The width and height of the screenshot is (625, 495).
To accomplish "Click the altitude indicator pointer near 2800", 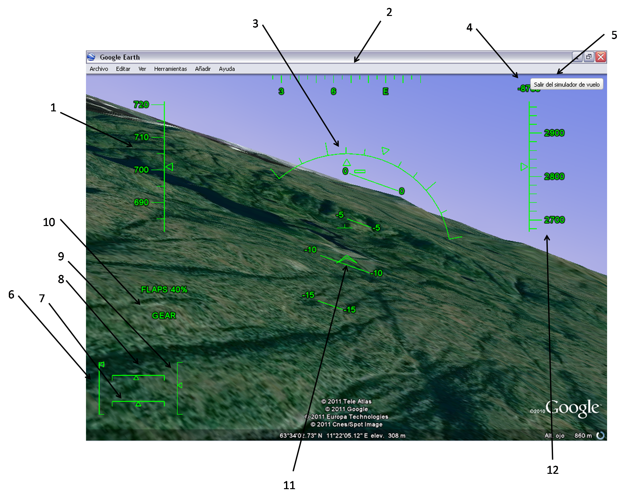I will coord(524,167).
